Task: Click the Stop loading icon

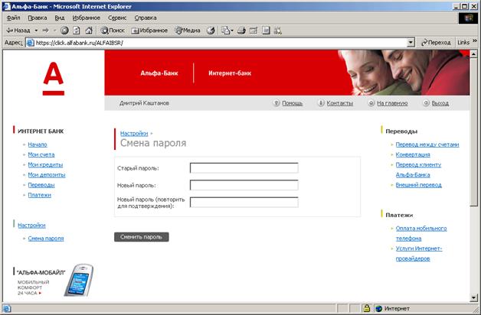Action: 64,31
